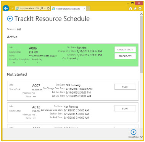Image resolution: width=145 pixels, height=142 pixels.
Task: Open the browser home icon
Action: (130, 8)
